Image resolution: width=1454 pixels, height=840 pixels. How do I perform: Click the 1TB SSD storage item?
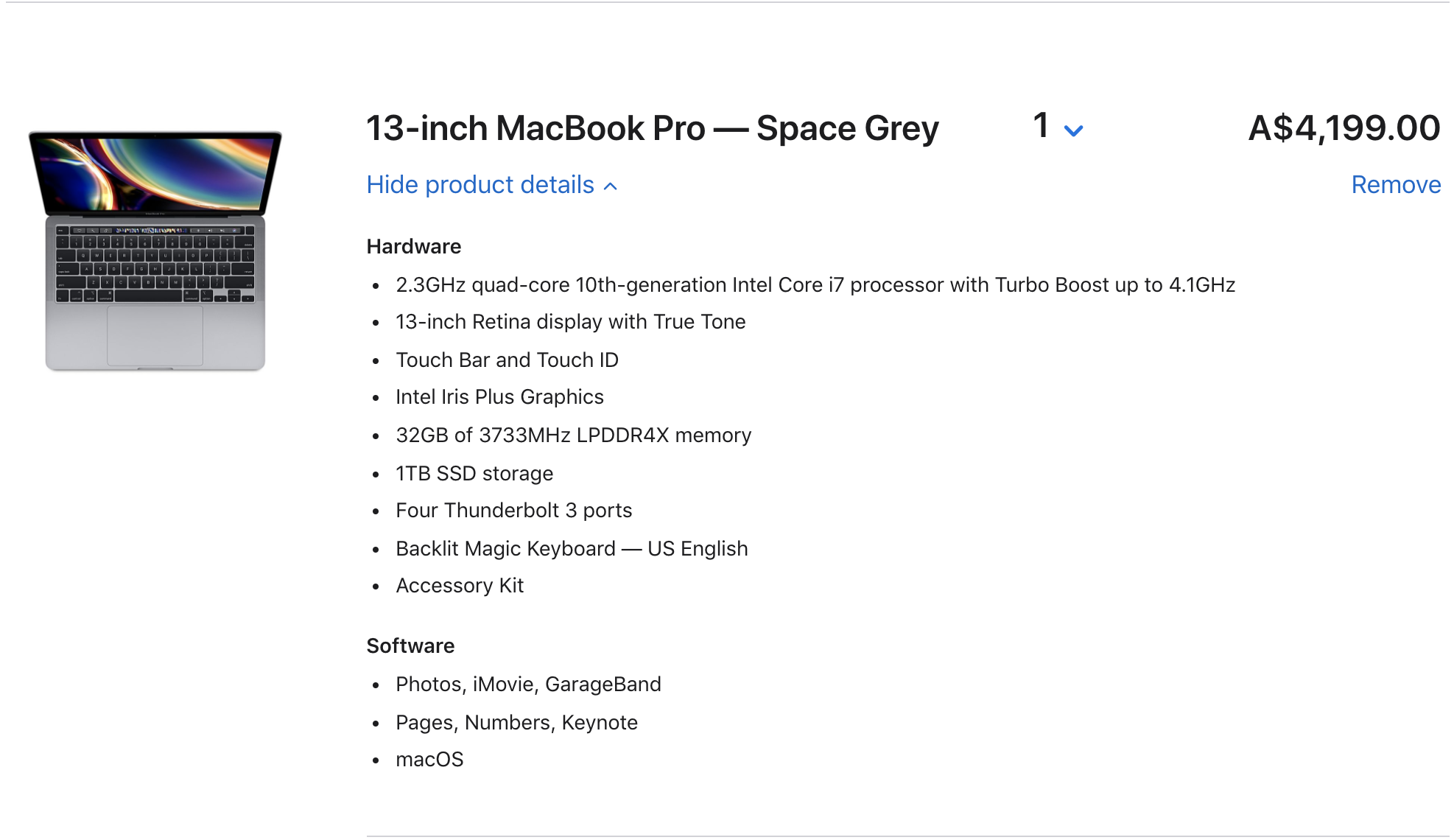point(474,474)
